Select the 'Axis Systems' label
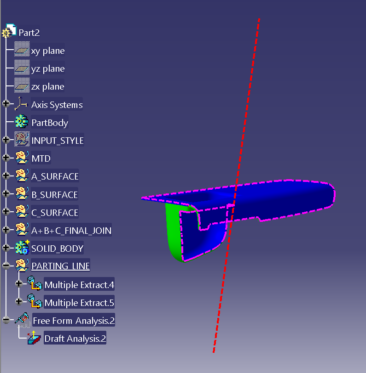The height and width of the screenshot is (373, 366). coord(57,105)
